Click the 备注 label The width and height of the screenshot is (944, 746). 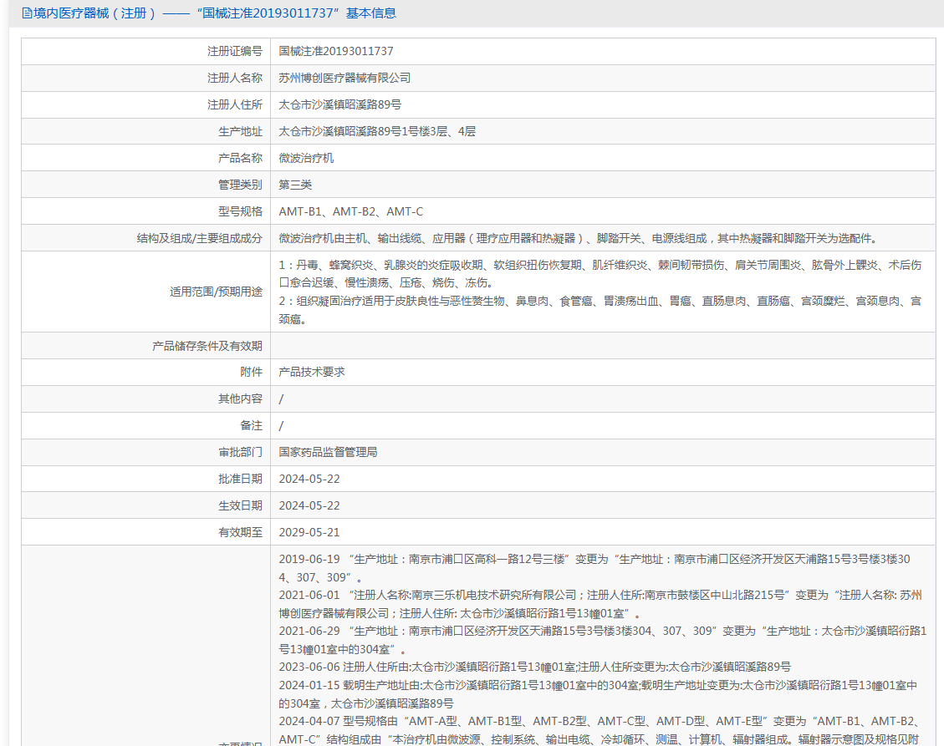(251, 425)
